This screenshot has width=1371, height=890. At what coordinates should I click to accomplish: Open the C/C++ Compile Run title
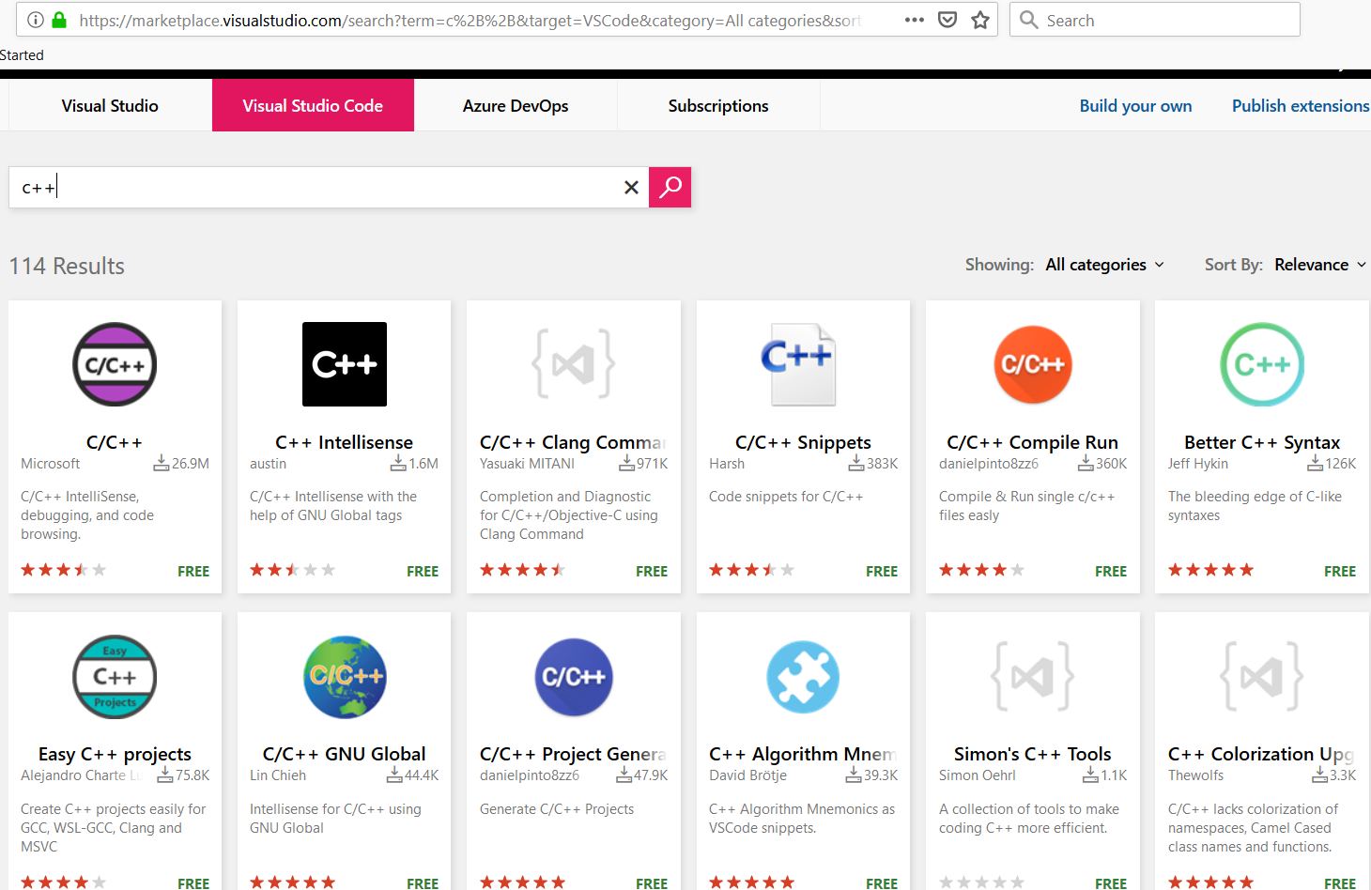[1033, 442]
